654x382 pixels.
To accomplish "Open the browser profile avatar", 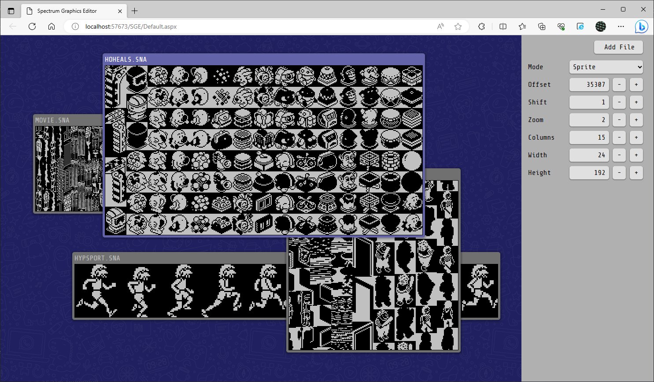I will click(x=601, y=26).
